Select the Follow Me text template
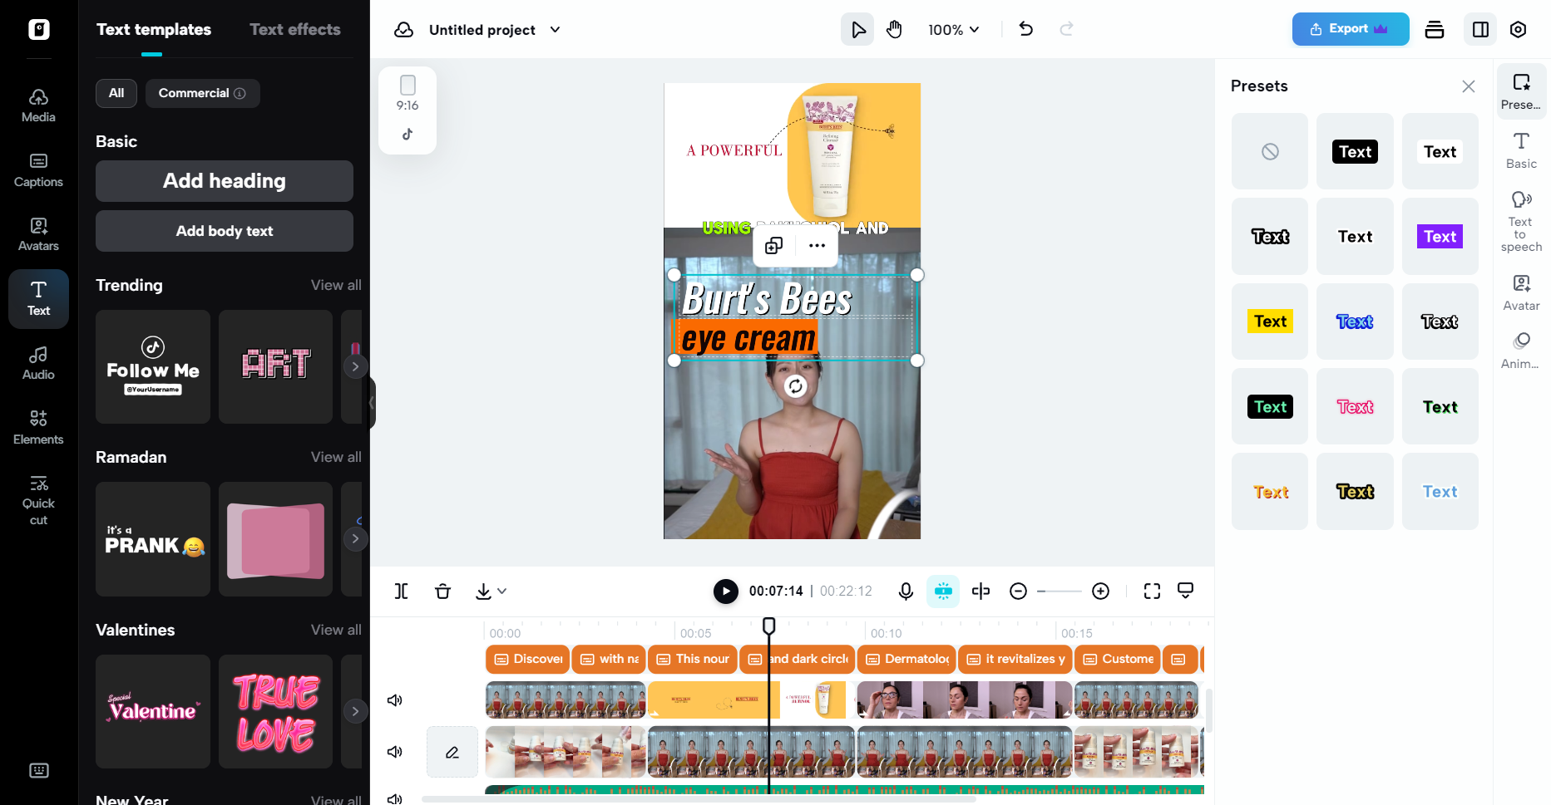The image size is (1551, 805). pyautogui.click(x=153, y=367)
